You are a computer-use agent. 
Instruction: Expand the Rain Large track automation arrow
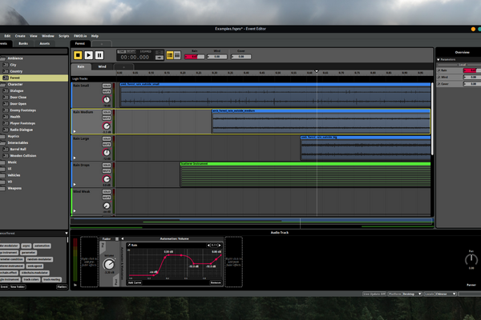click(75, 158)
